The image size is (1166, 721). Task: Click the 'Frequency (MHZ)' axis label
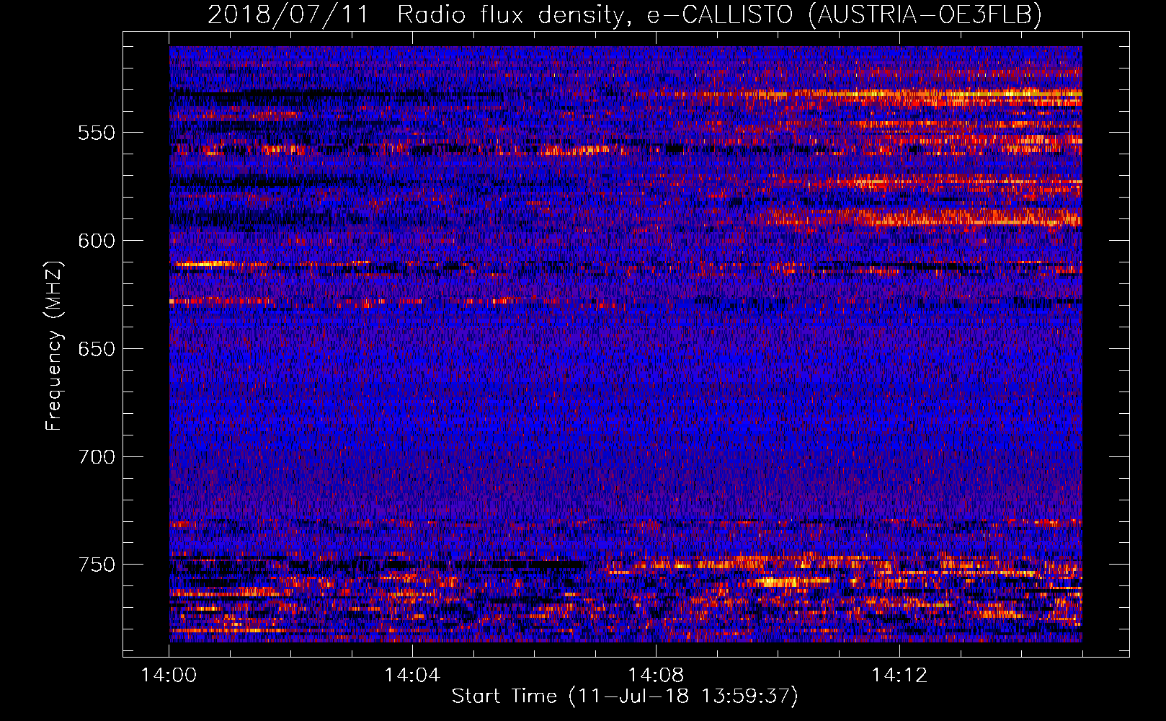[x=54, y=346]
